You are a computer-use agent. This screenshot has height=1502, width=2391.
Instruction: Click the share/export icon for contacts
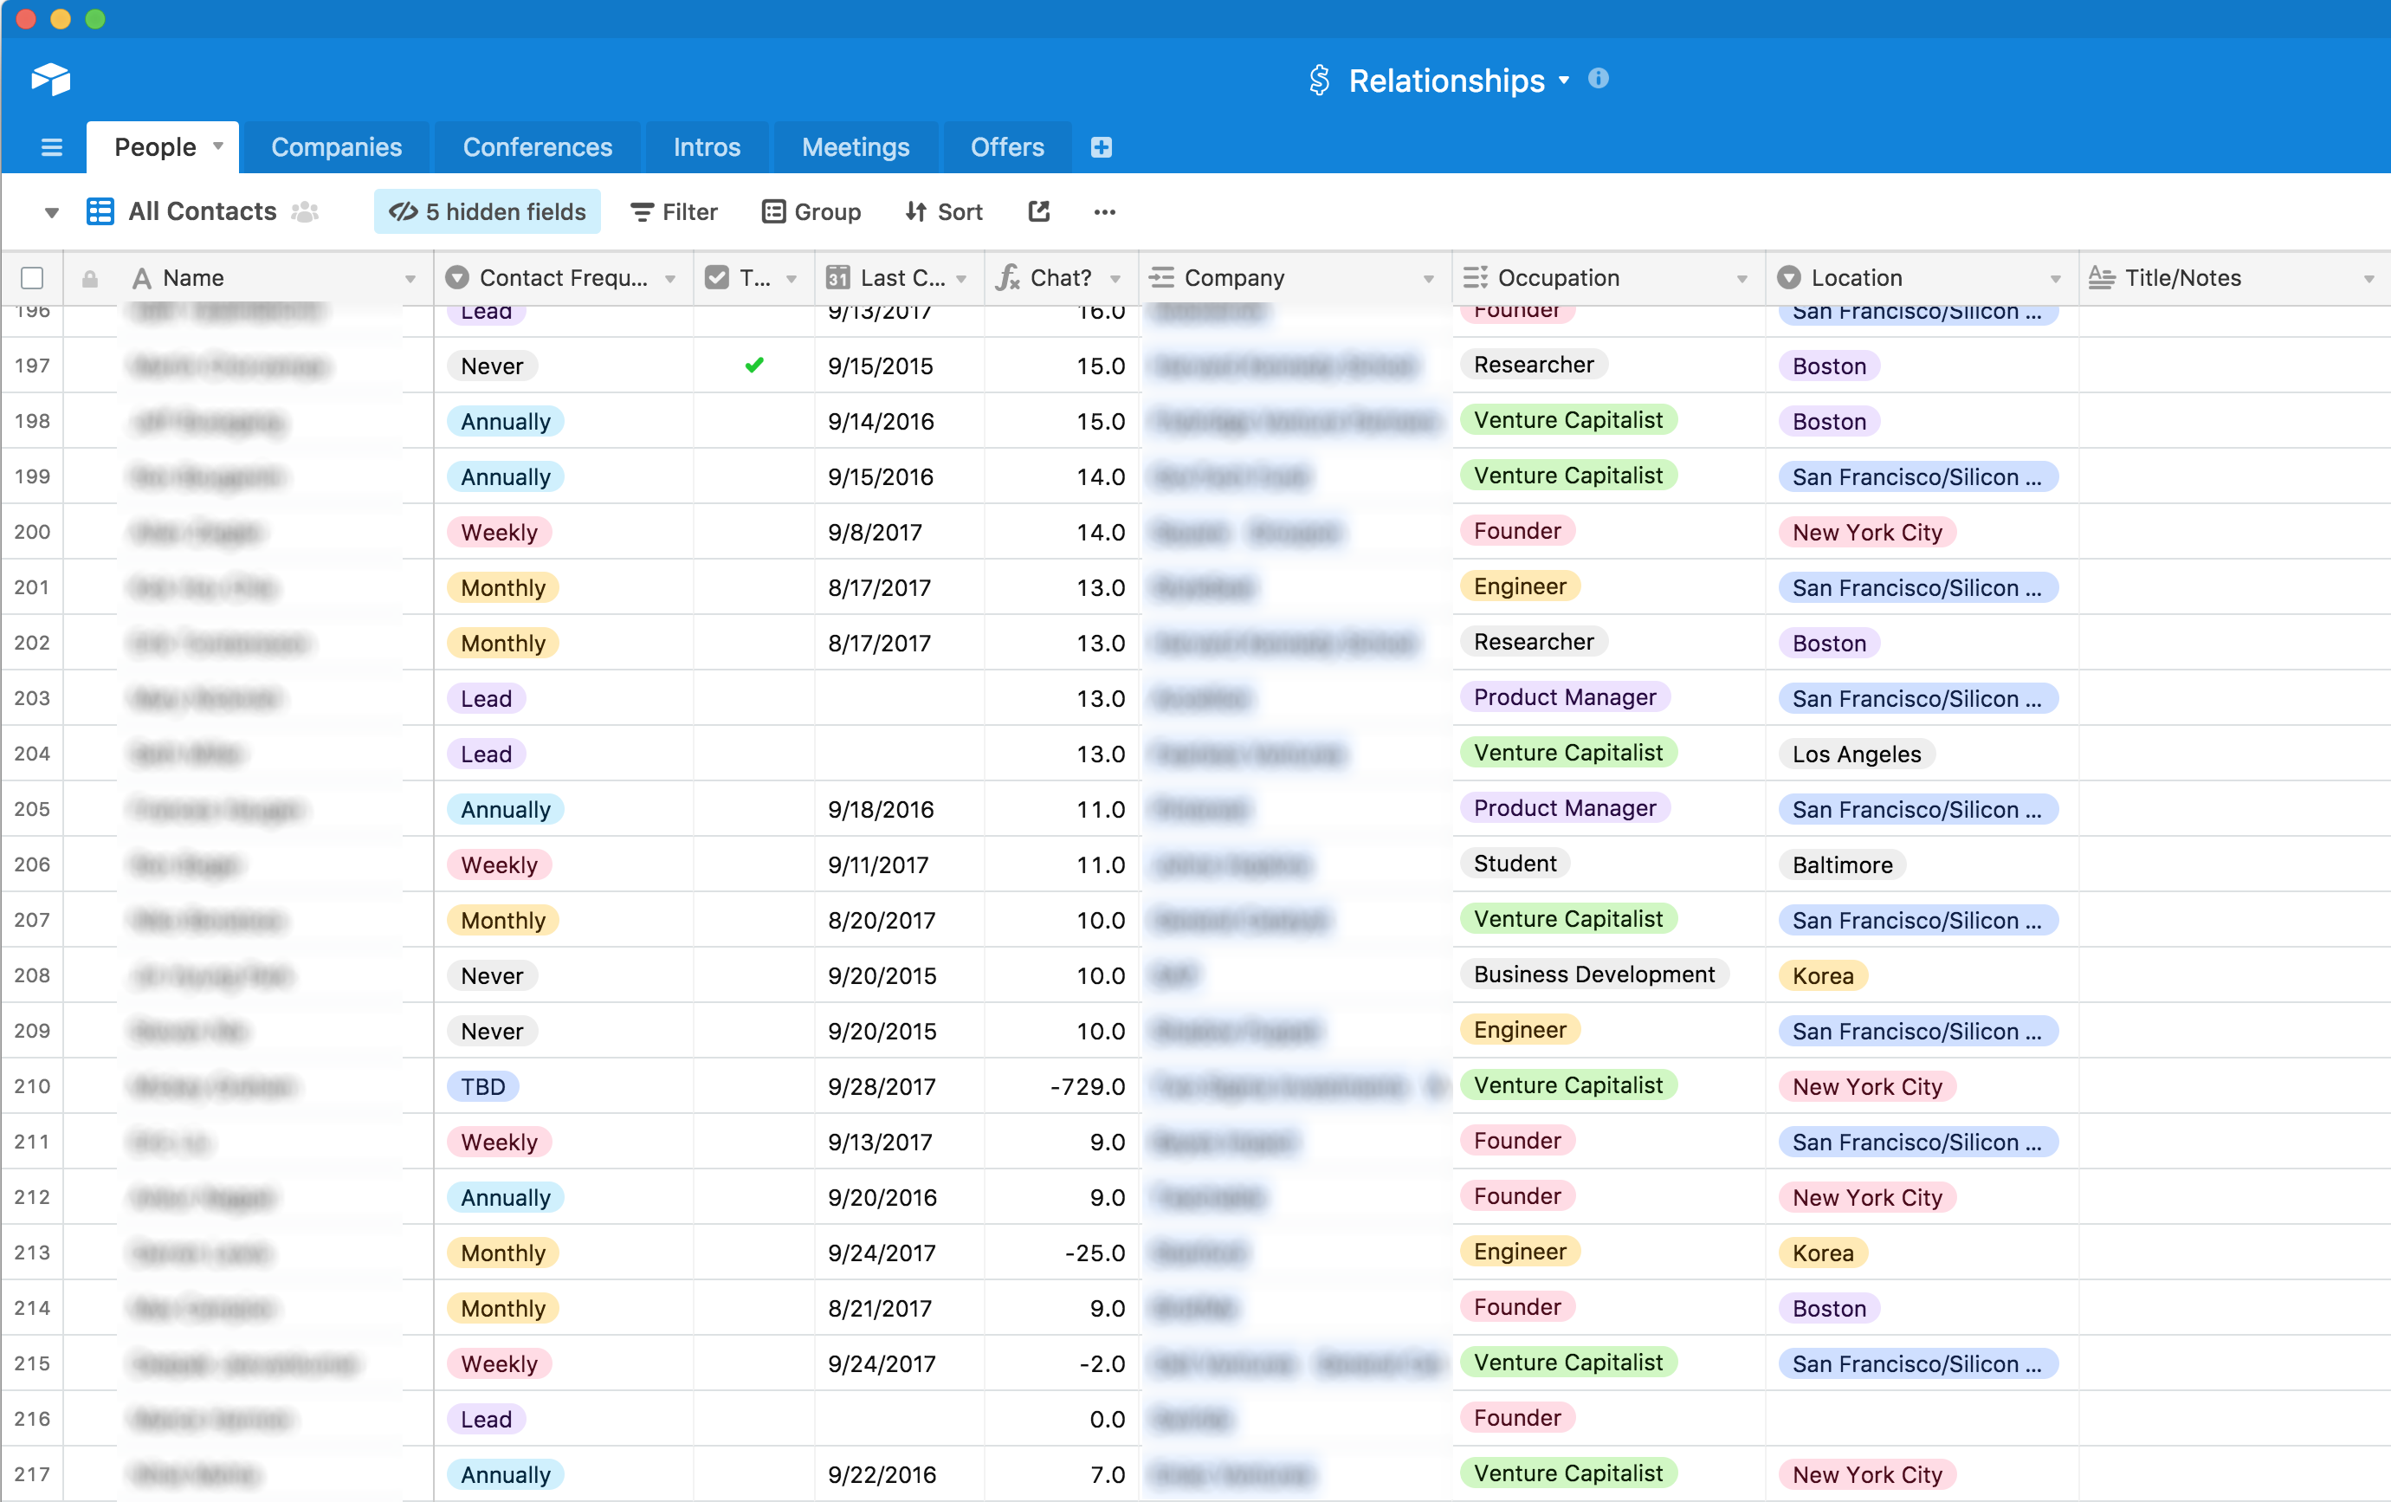pos(1038,211)
